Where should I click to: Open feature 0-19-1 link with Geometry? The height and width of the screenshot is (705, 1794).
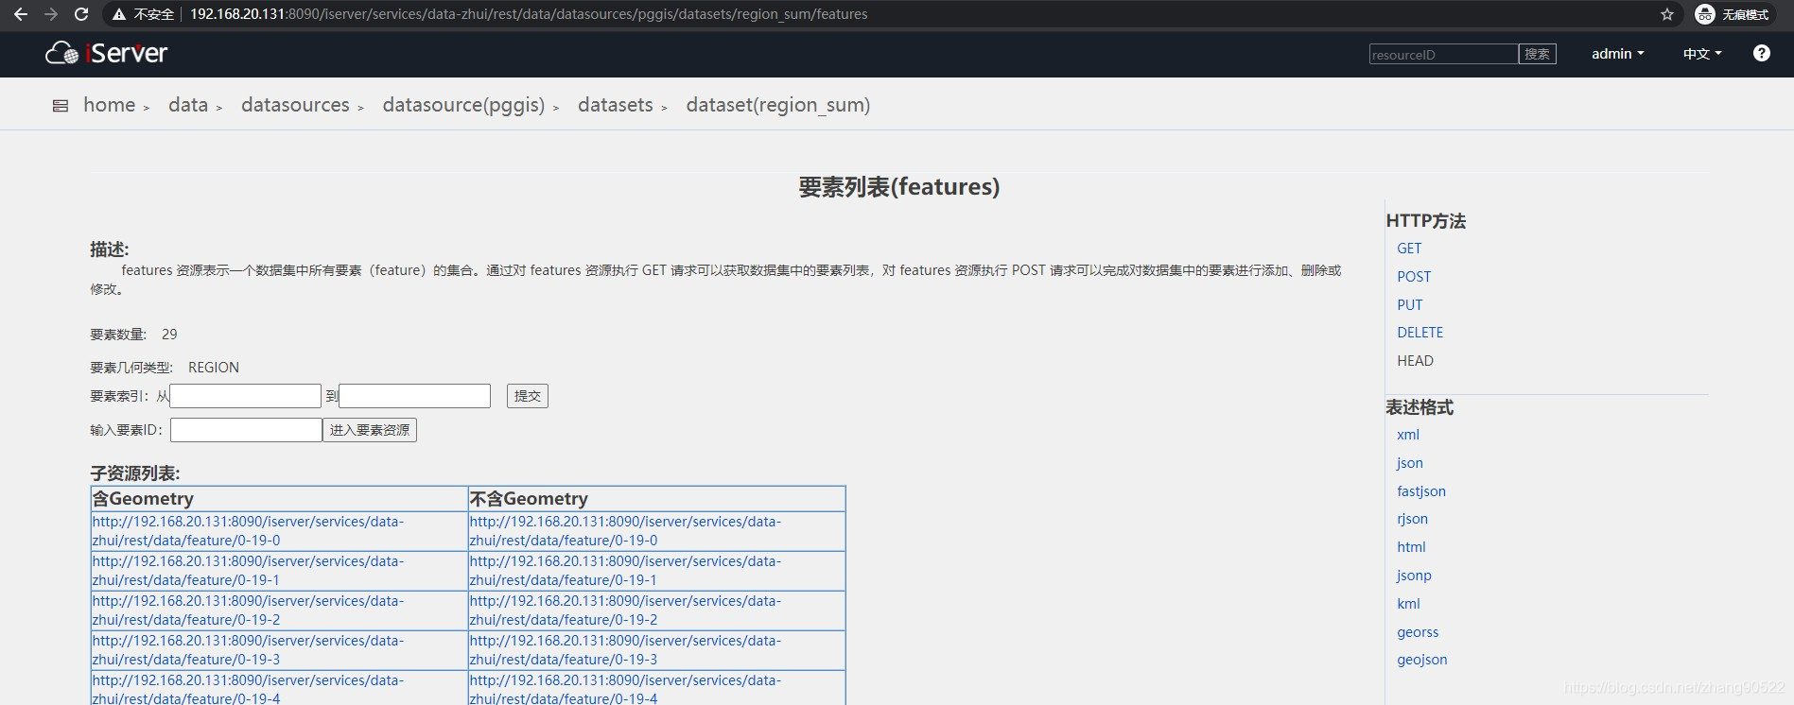248,571
